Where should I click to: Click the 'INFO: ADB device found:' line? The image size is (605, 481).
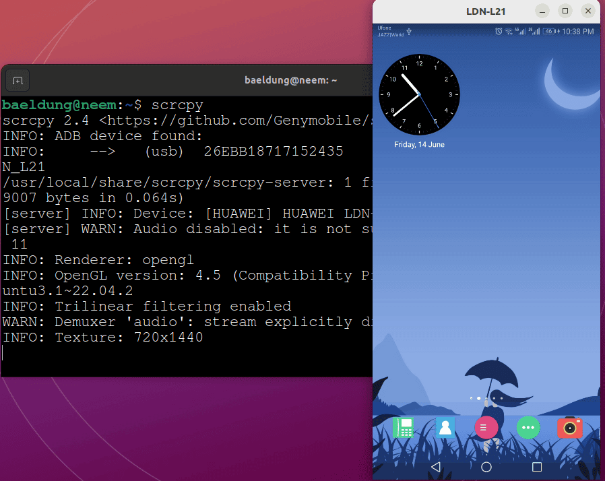click(x=102, y=136)
